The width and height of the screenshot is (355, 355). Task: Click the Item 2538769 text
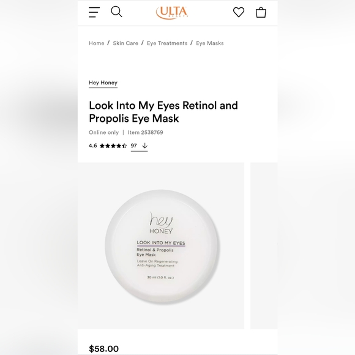pos(145,132)
